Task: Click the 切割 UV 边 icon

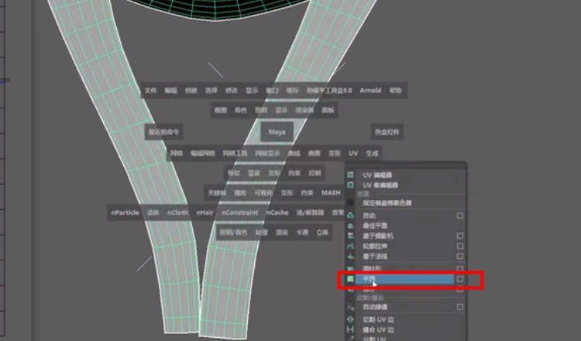Action: coord(350,319)
